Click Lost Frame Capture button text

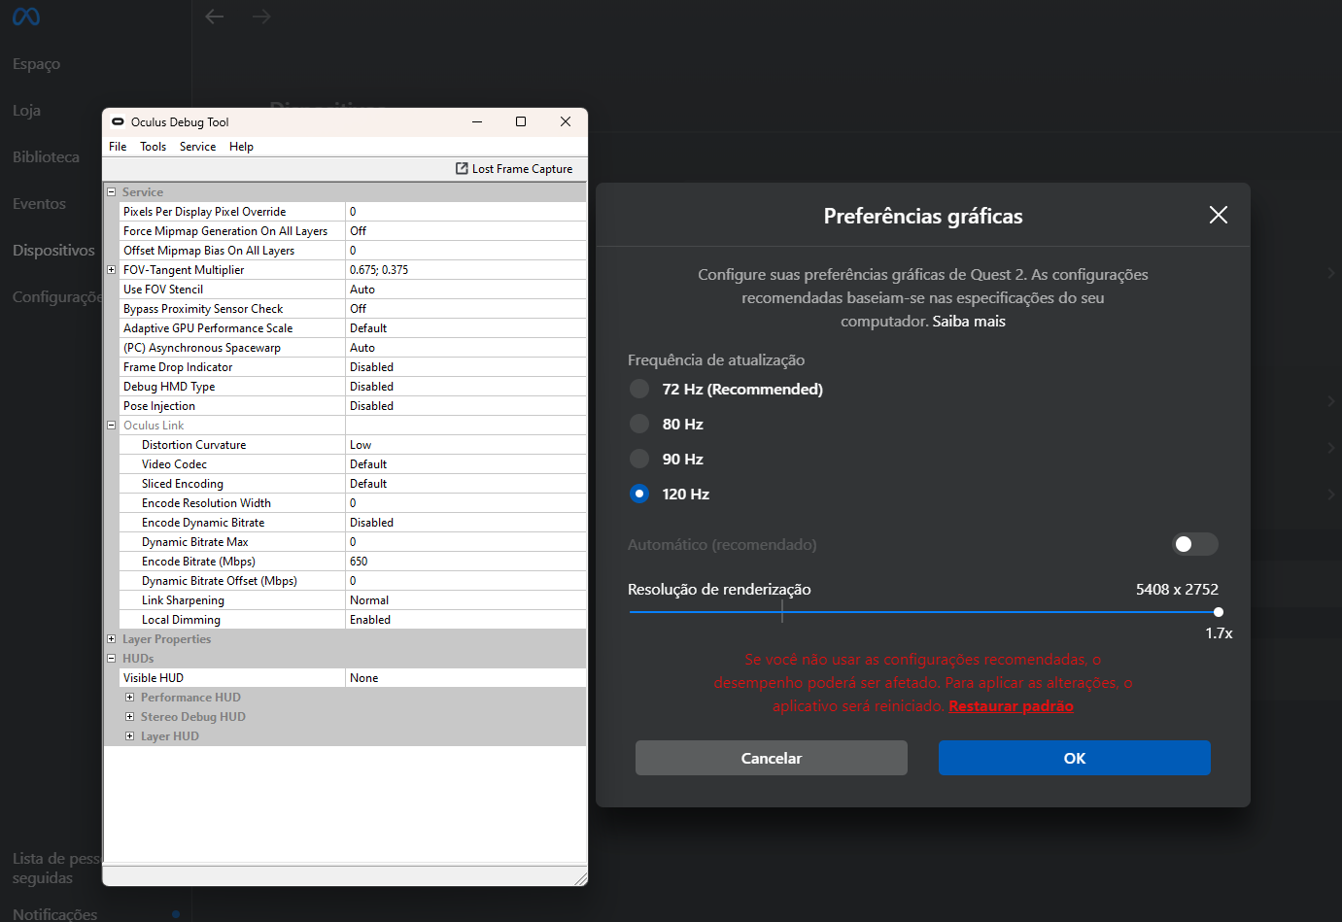522,169
